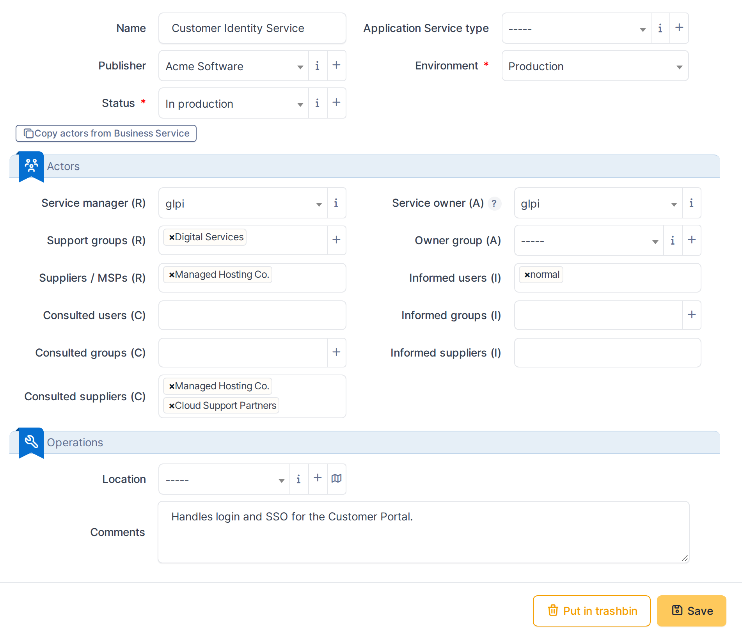Click the Consulted users (C) field
Screen dimensions: 742x639
[252, 315]
